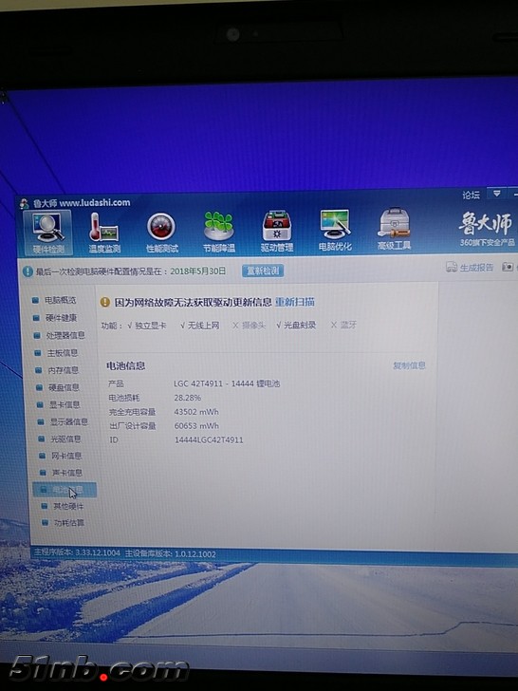Click the yellow warning icon beside network error
This screenshot has width=518, height=691.
pyautogui.click(x=104, y=302)
